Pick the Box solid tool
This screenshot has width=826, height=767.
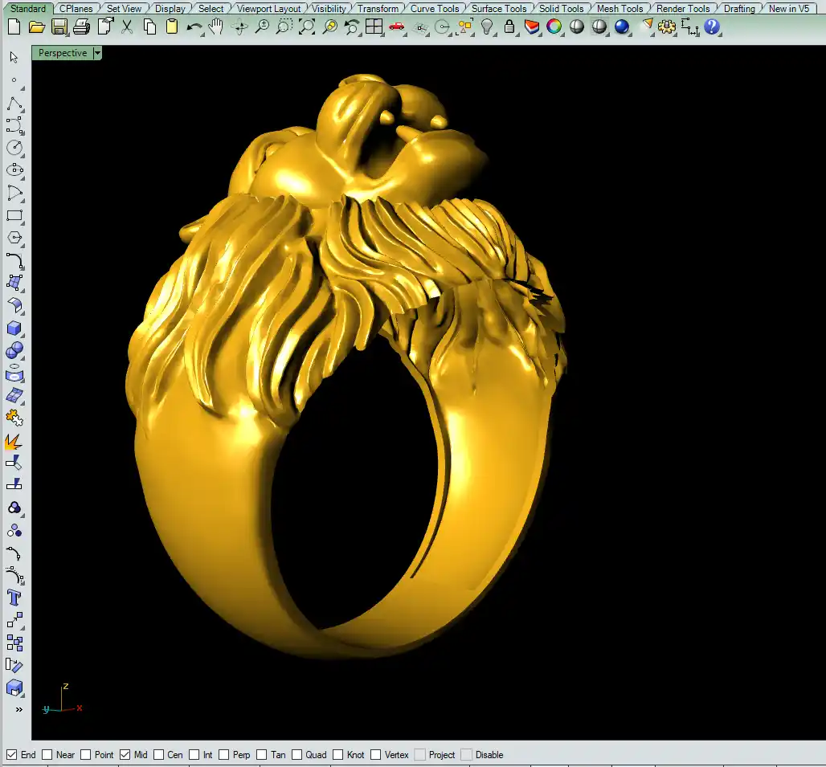click(x=14, y=328)
